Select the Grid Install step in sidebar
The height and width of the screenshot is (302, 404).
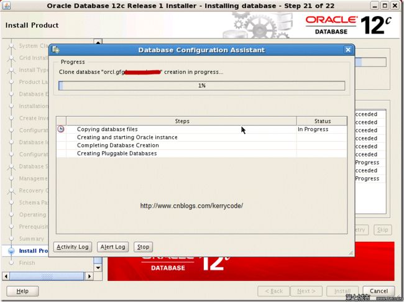coord(34,58)
